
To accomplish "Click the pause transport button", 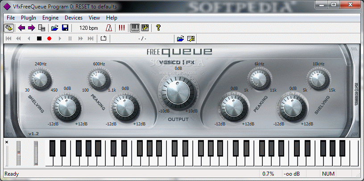I will click(70, 39).
